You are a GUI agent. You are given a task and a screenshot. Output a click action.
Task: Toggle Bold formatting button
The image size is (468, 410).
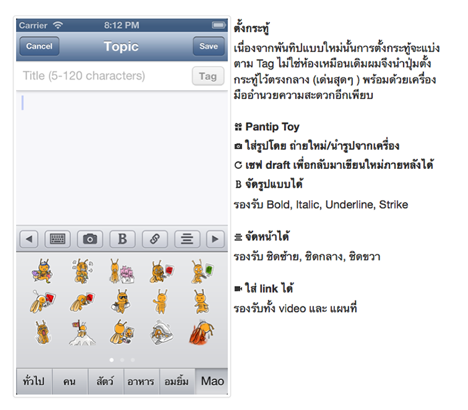tap(122, 239)
